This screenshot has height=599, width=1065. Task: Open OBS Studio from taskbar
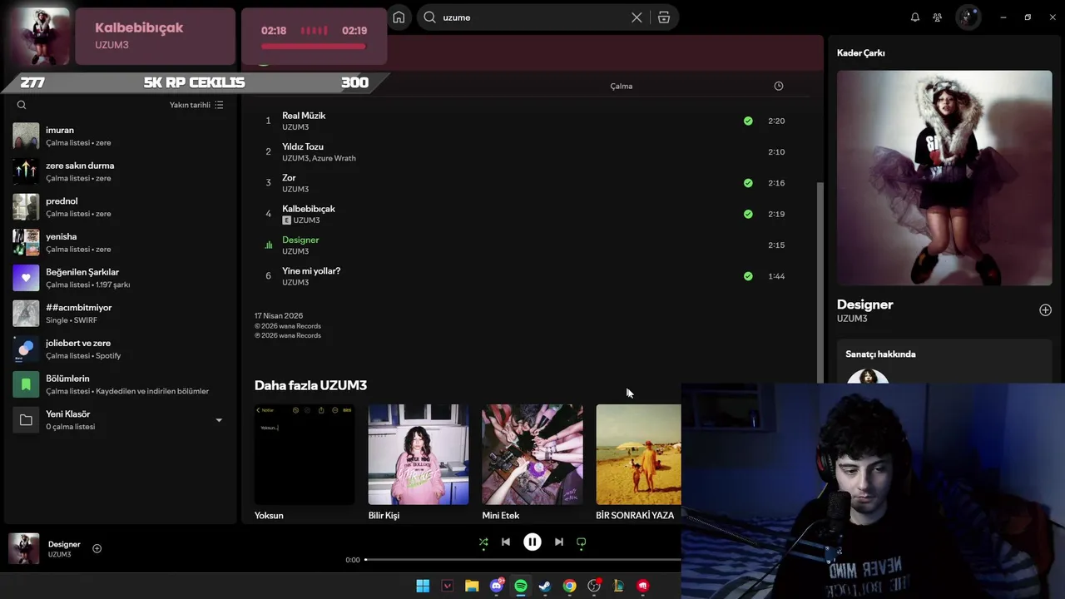594,586
